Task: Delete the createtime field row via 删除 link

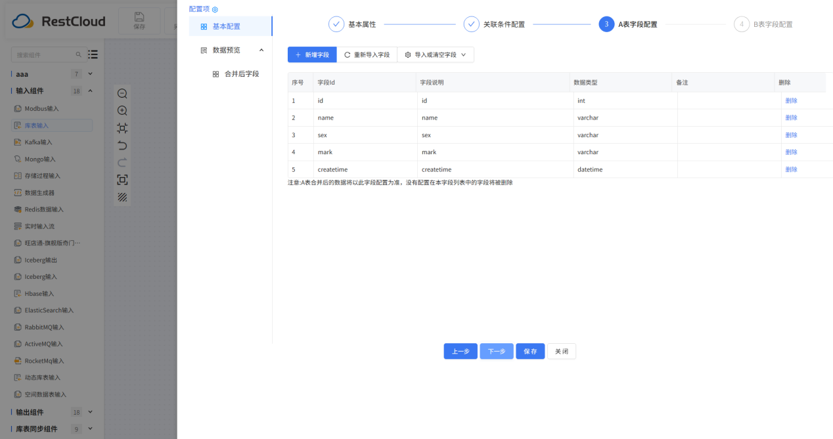Action: [x=791, y=169]
